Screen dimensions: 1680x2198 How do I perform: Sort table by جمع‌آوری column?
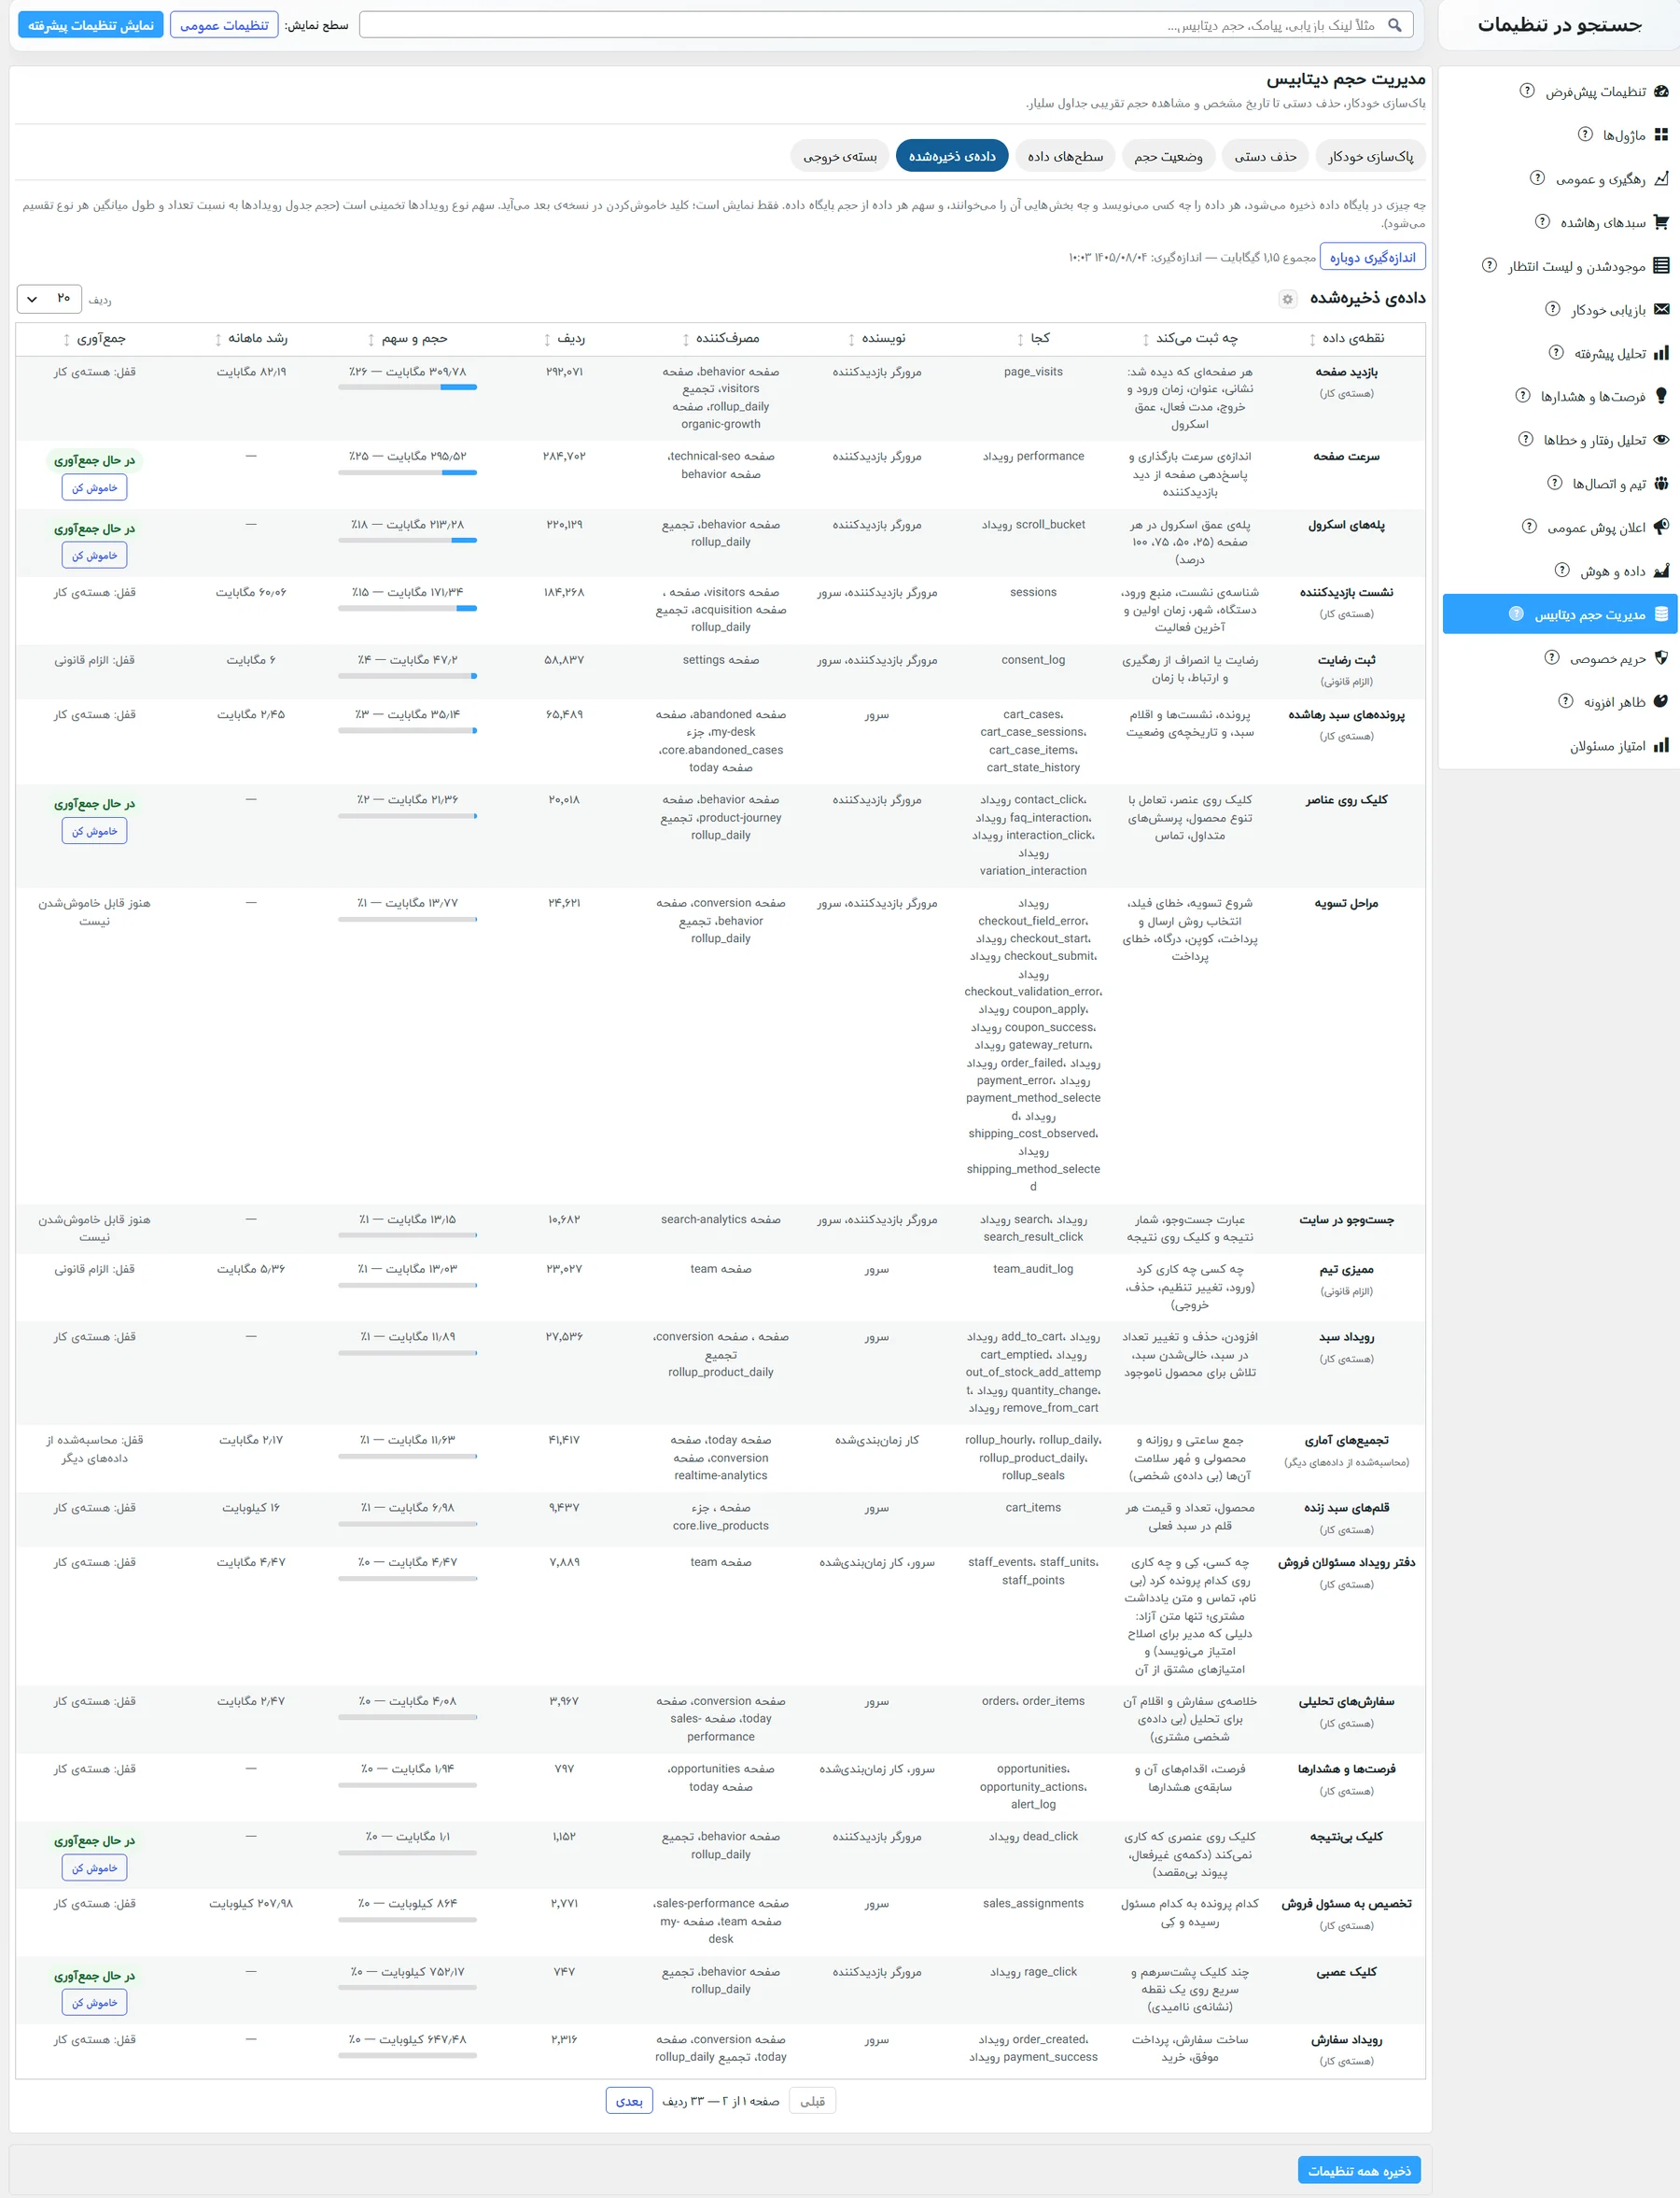coord(95,339)
